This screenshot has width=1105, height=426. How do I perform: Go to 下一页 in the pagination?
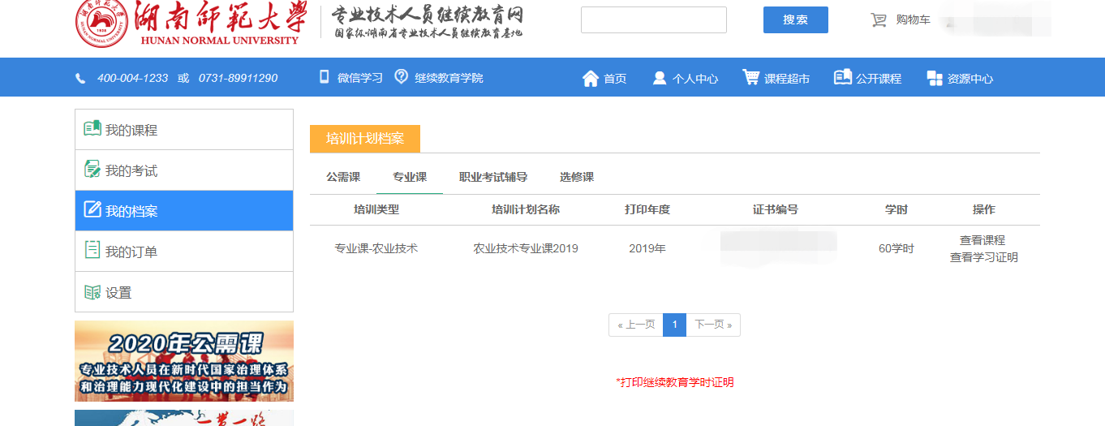(x=713, y=325)
